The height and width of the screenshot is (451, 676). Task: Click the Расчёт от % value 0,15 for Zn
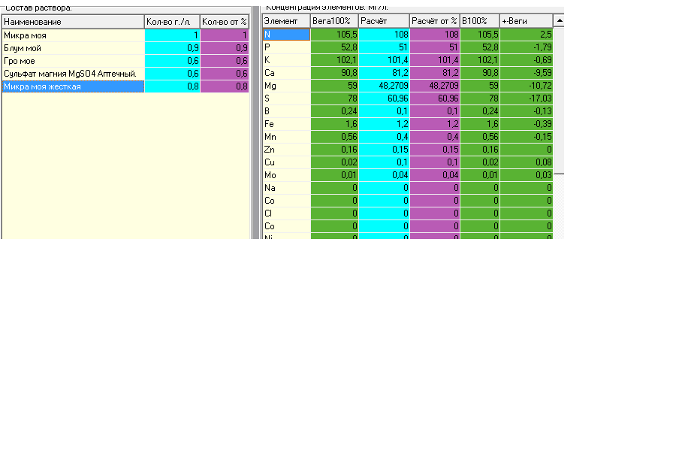[x=435, y=150]
